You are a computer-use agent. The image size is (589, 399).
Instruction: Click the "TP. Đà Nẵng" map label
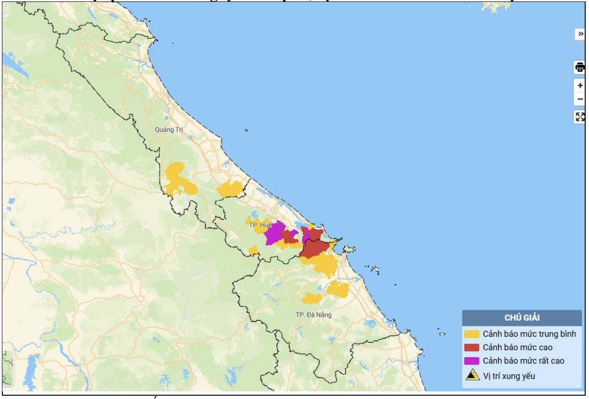313,315
